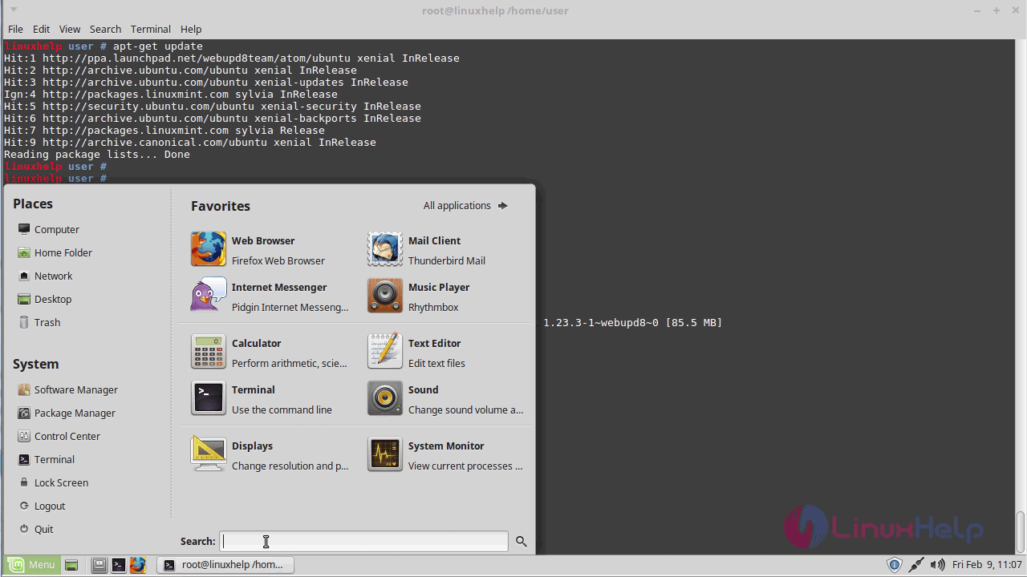This screenshot has height=577, width=1027.
Task: Click the Hit:9 archive.canonical.com line
Action: pos(190,143)
